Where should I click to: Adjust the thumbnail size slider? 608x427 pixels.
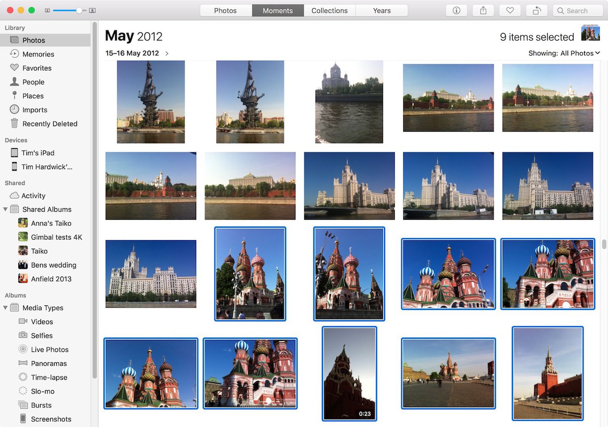point(79,10)
